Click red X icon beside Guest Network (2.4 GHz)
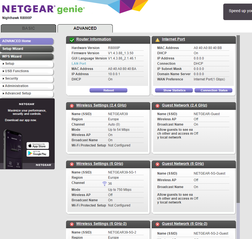Screen dimensions: 252x239 [x=158, y=106]
